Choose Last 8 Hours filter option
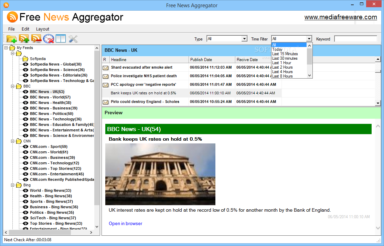384x246 pixels. (x=289, y=76)
